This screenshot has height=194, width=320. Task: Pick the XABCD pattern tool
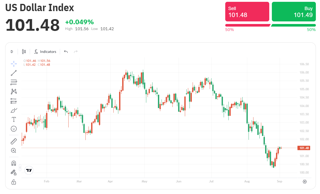(14, 91)
